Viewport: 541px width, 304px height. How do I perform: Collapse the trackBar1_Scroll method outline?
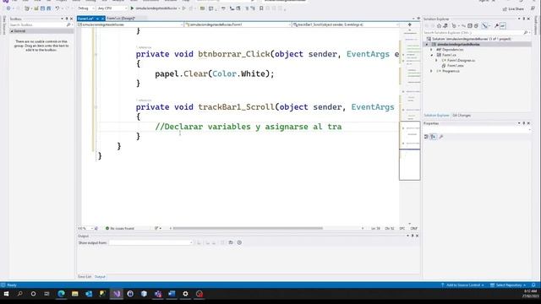point(96,107)
